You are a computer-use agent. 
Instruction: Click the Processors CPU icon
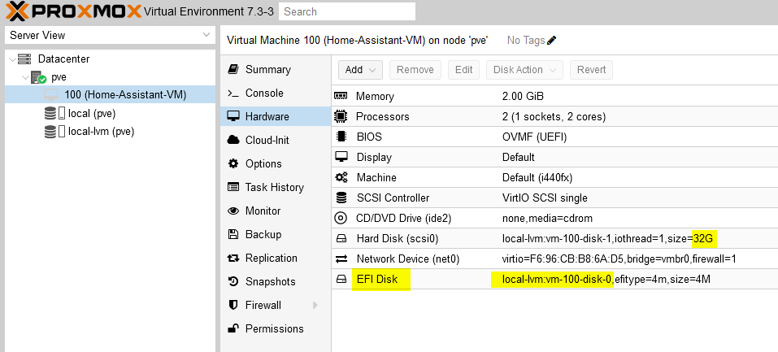(x=341, y=116)
